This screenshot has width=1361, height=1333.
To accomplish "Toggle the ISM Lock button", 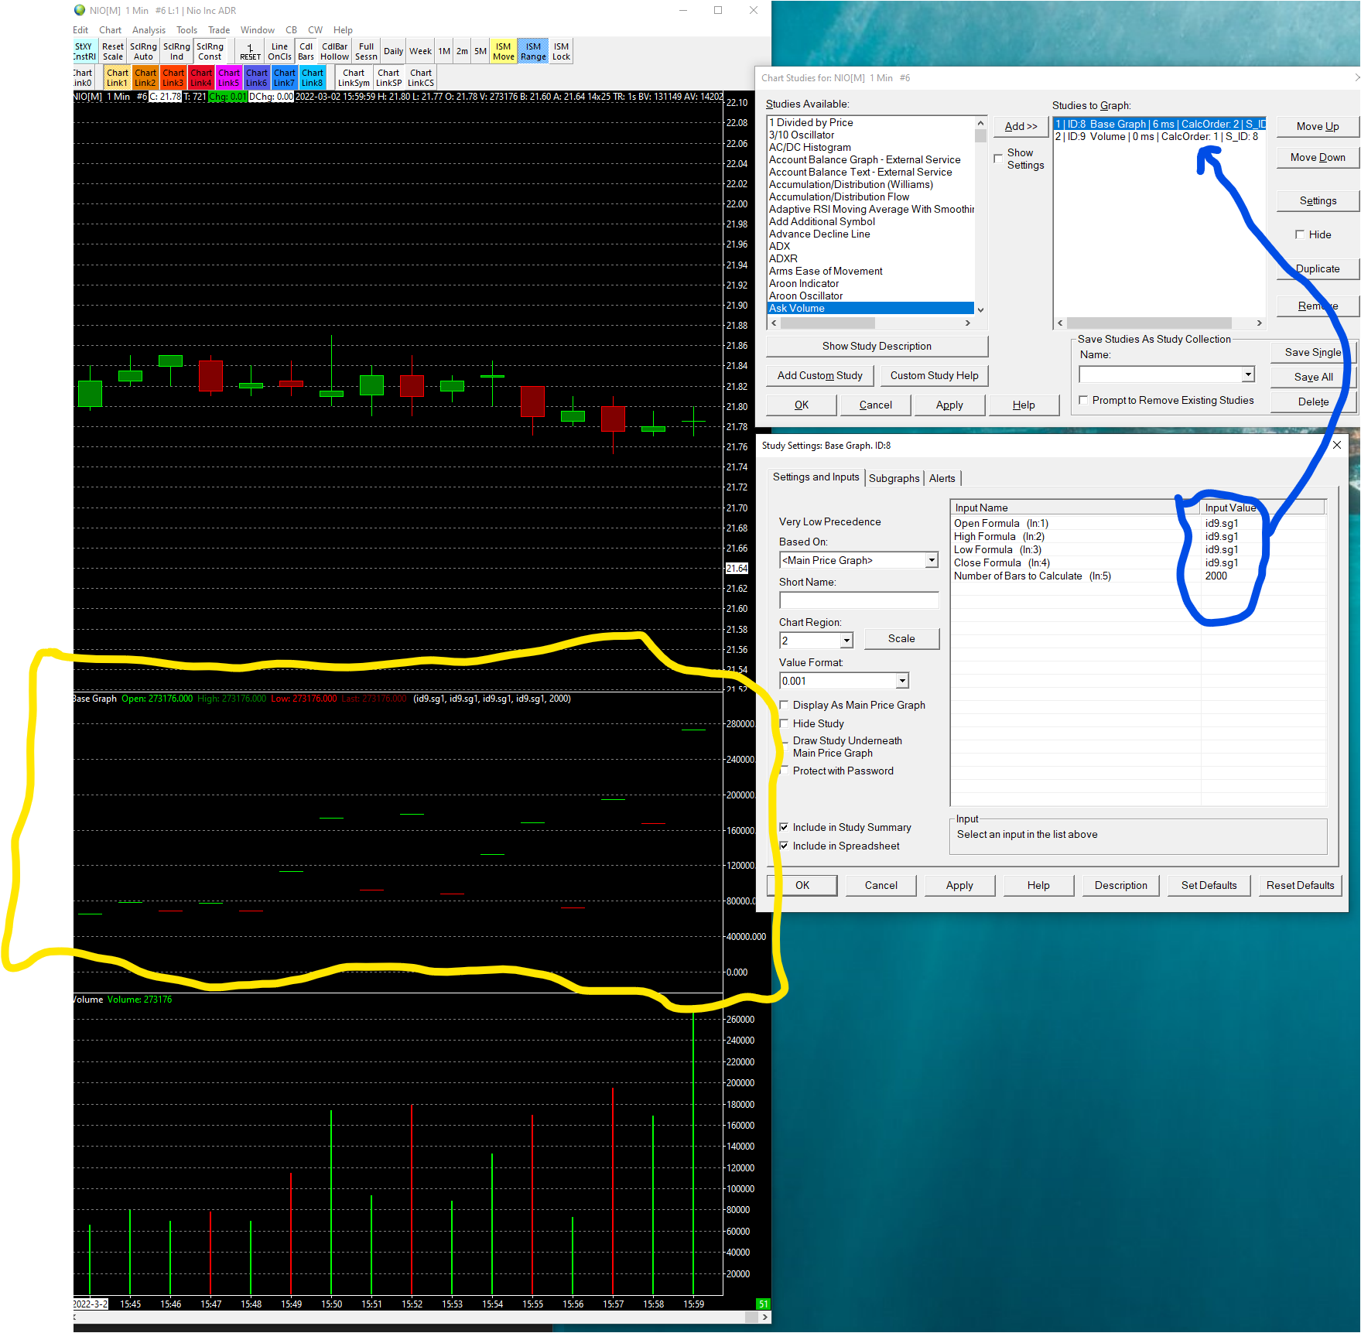I will 561,51.
